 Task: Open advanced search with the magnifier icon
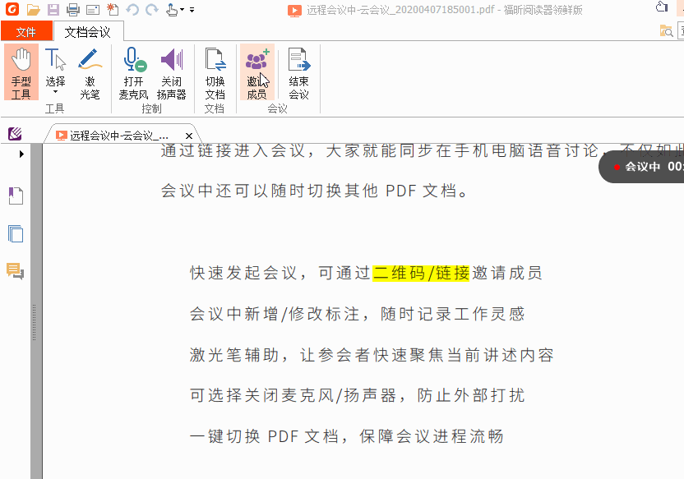(x=666, y=30)
